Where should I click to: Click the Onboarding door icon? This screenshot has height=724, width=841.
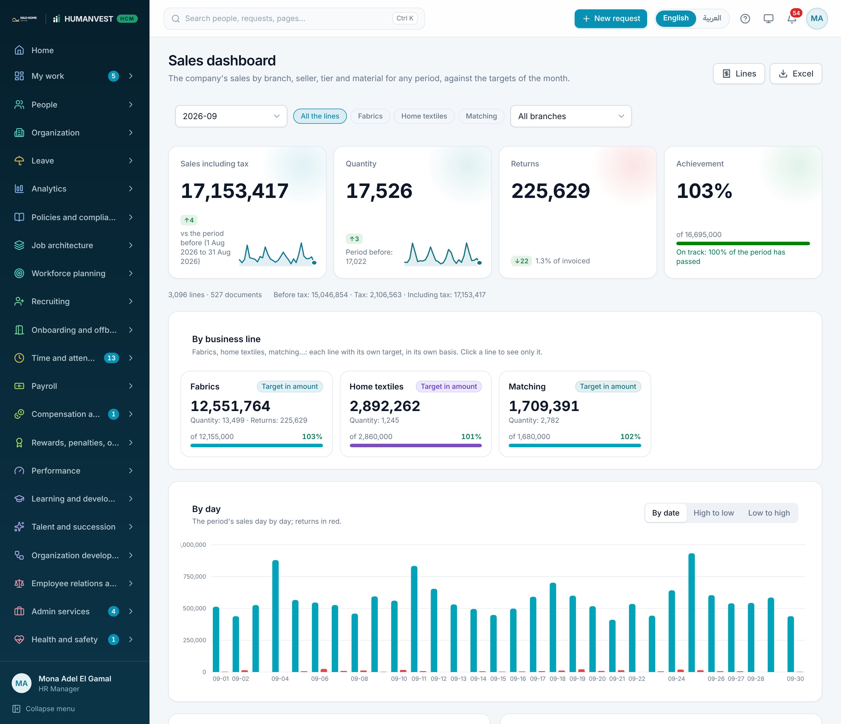[19, 330]
